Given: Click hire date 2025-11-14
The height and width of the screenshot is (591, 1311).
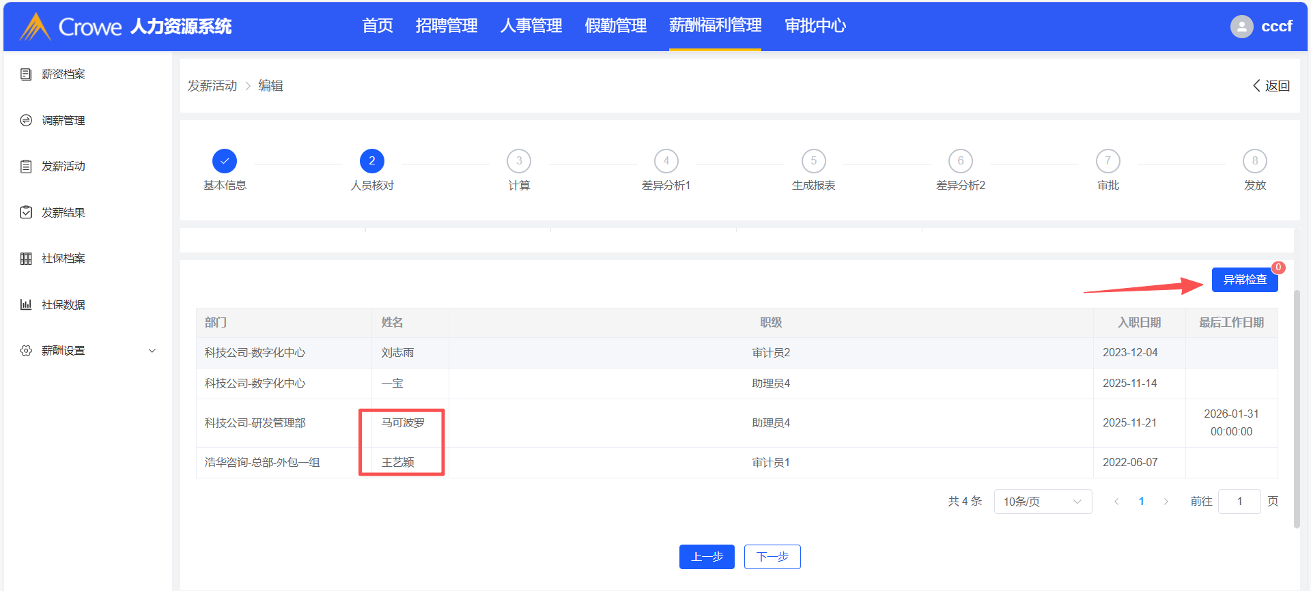Looking at the screenshot, I should 1130,384.
